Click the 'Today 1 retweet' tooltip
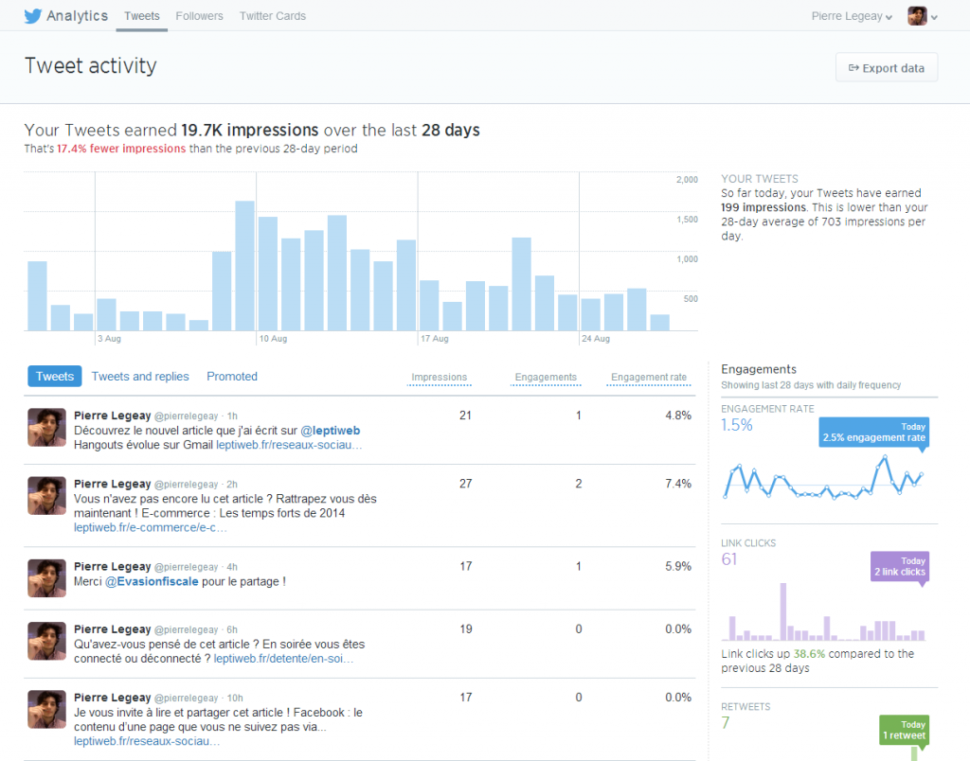Image resolution: width=970 pixels, height=761 pixels. click(x=904, y=730)
